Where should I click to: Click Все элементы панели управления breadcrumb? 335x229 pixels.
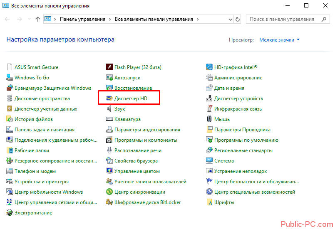point(154,19)
